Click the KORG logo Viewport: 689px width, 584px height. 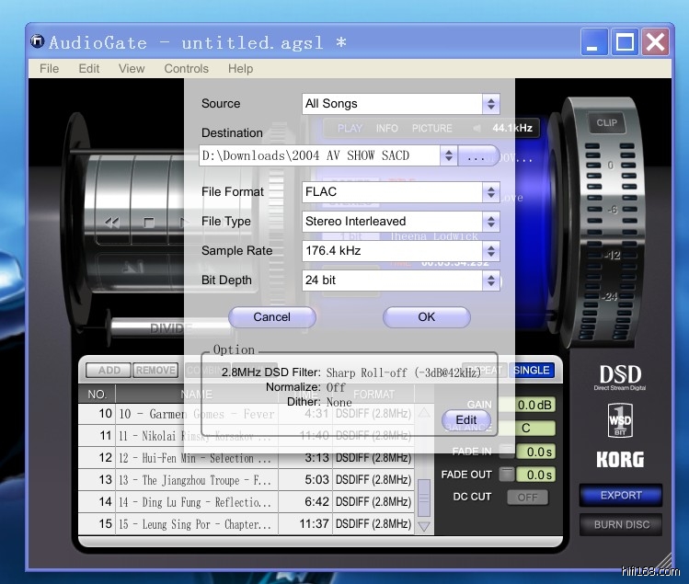click(620, 459)
